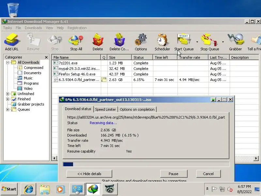Click the Tell a Friend toolbar icon
261x196 pixels.
pos(254,42)
